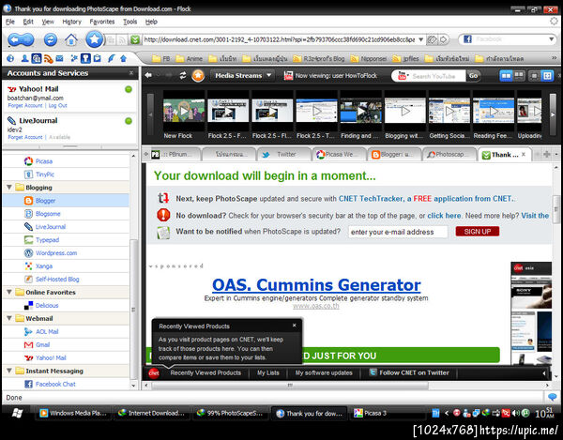Open the OAS. Cummins Generator link
The width and height of the screenshot is (563, 440).
tap(316, 285)
